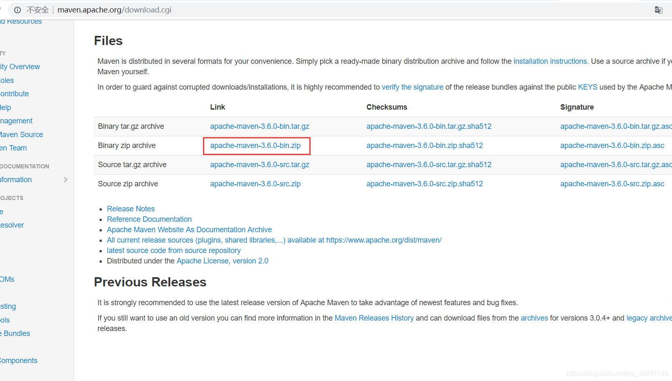Open the verify the signature link
This screenshot has width=672, height=381.
pos(413,87)
